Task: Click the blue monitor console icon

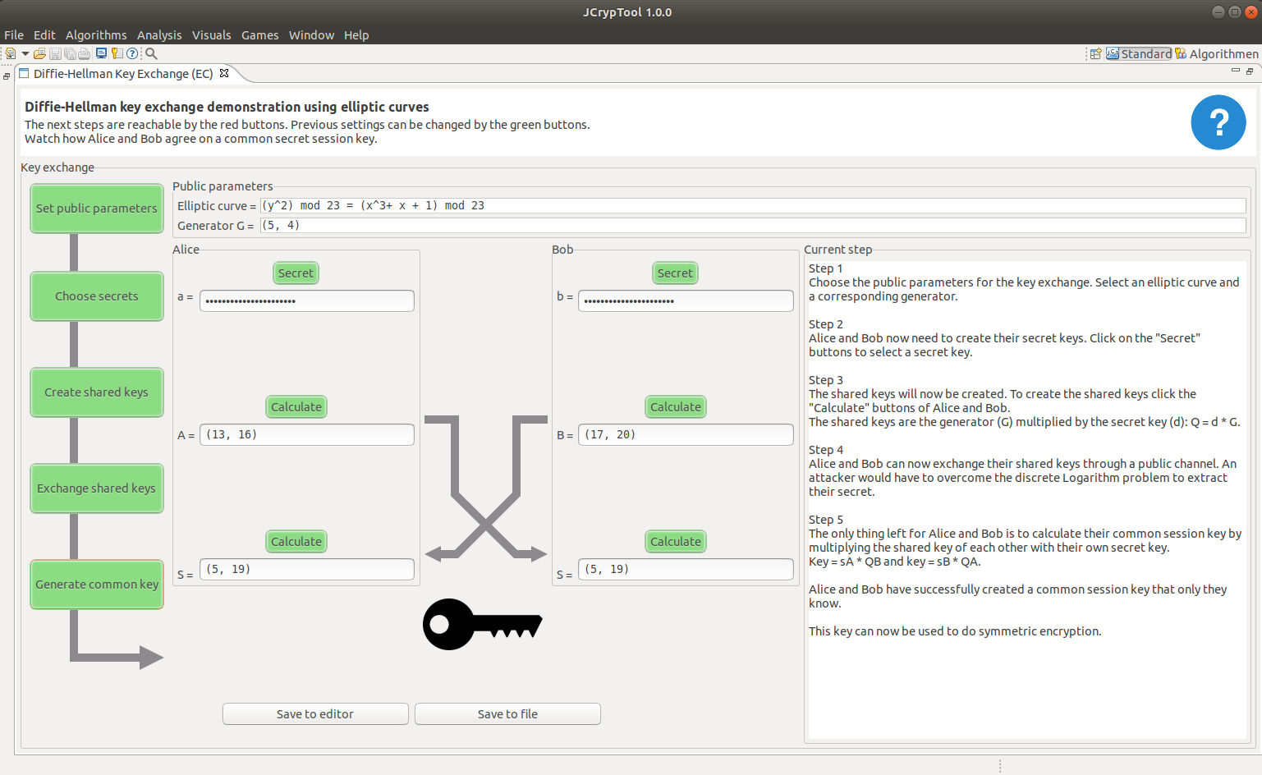Action: coord(101,53)
